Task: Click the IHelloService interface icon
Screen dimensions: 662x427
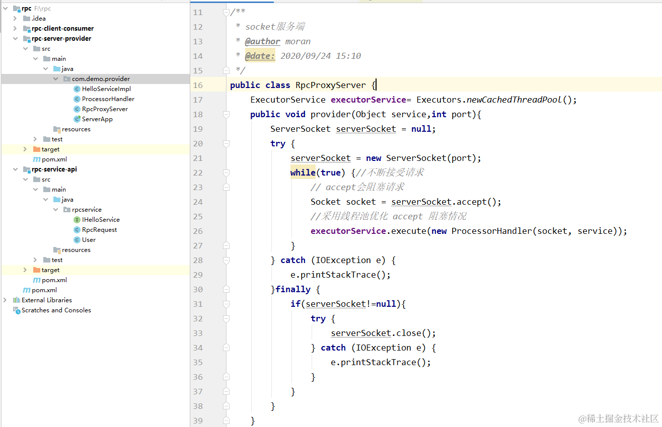Action: 77,220
